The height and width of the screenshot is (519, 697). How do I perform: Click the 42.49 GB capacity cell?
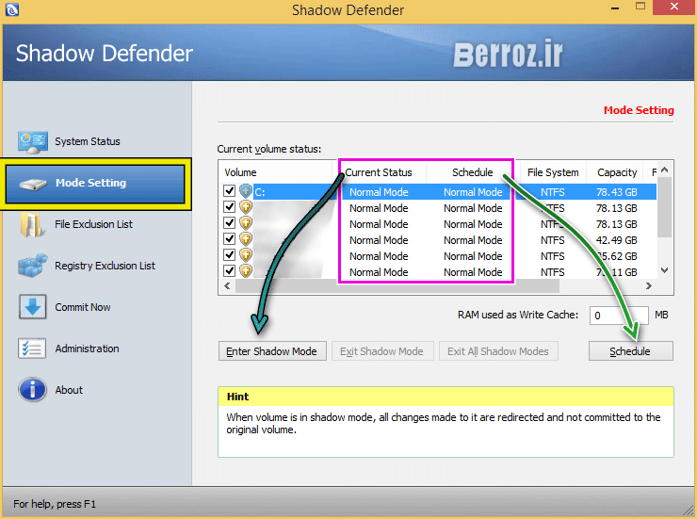(x=617, y=240)
